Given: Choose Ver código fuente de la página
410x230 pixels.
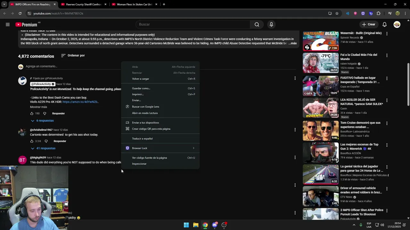Looking at the screenshot, I should [160, 158].
